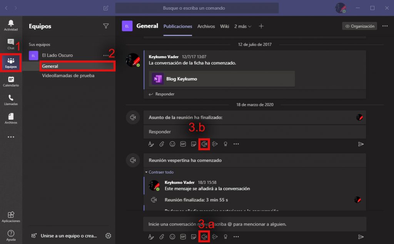Attach a file with the paperclip icon
394x244 pixels.
tap(162, 237)
